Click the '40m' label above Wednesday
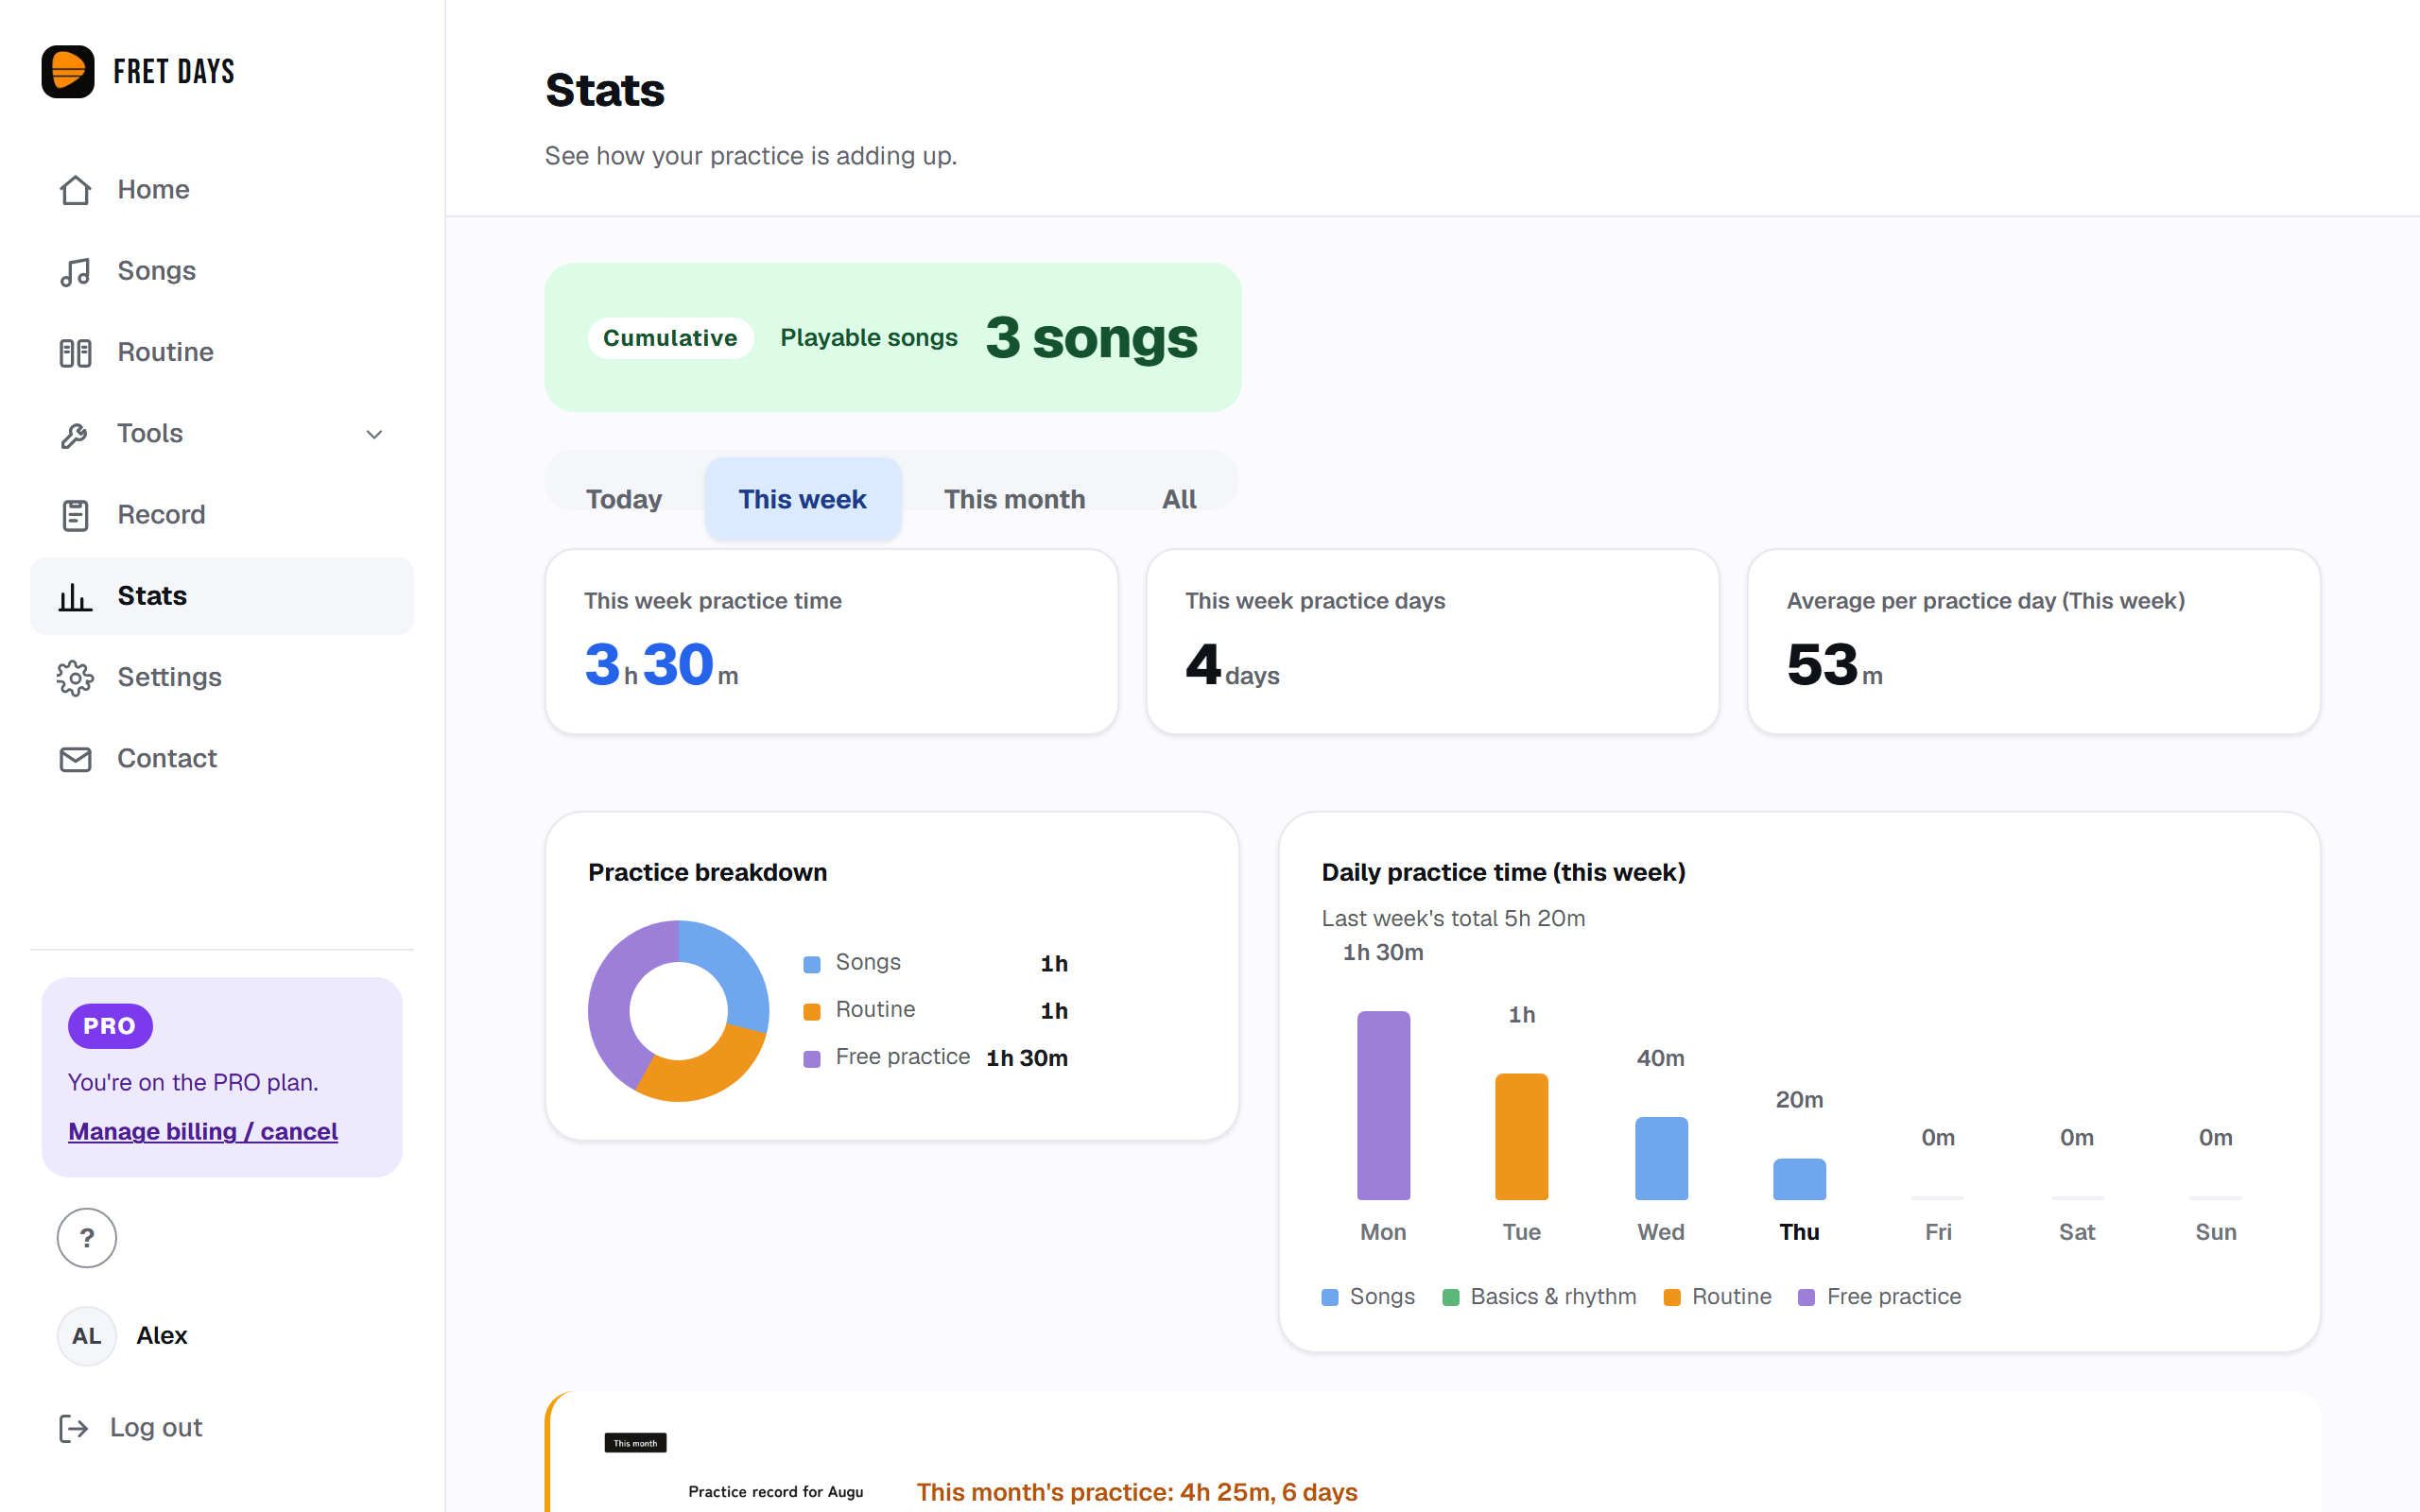 tap(1661, 1058)
